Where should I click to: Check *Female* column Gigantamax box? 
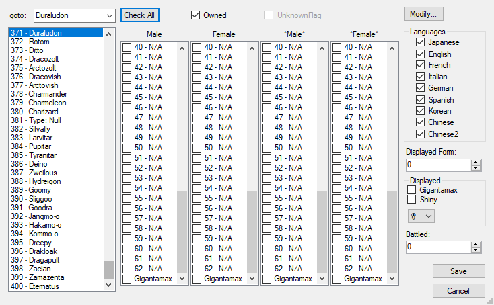[337, 279]
